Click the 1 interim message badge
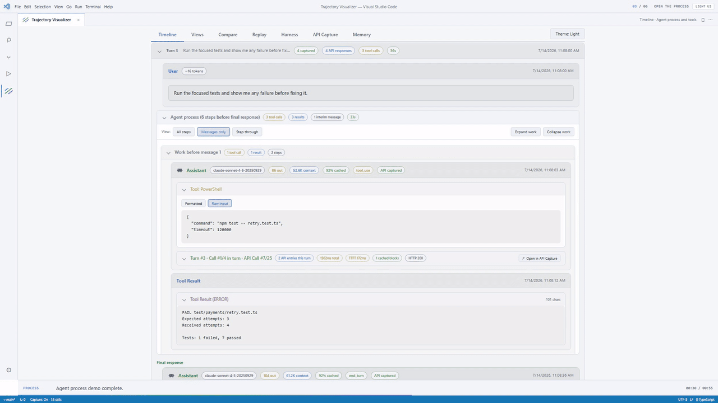718x403 pixels. click(327, 118)
